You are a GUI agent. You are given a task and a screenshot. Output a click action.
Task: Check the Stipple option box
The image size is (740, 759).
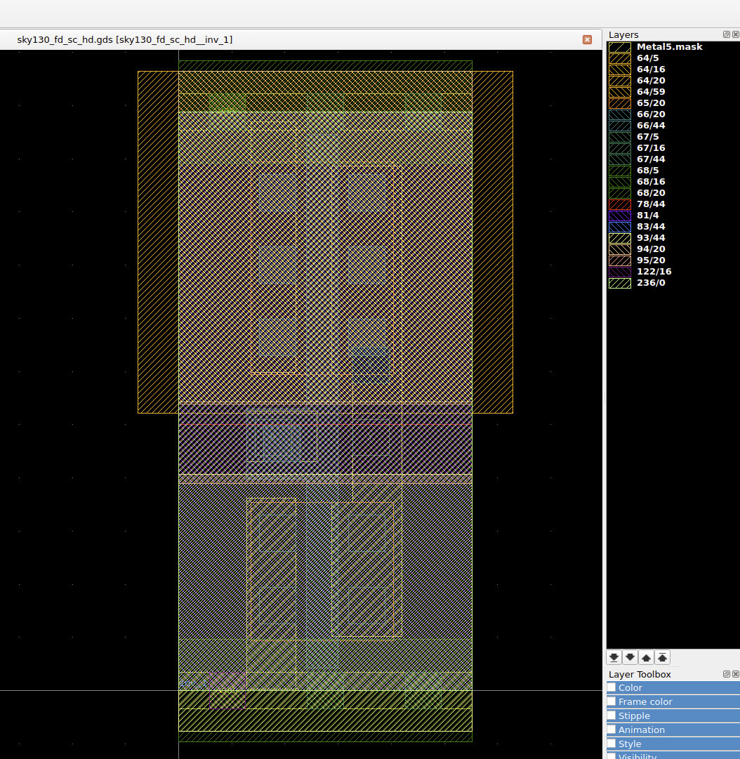[612, 716]
